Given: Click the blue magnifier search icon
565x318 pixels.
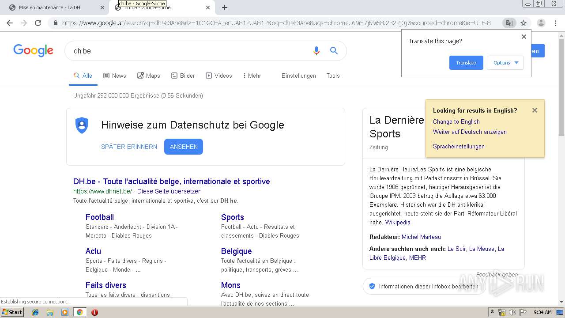Looking at the screenshot, I should [x=334, y=51].
